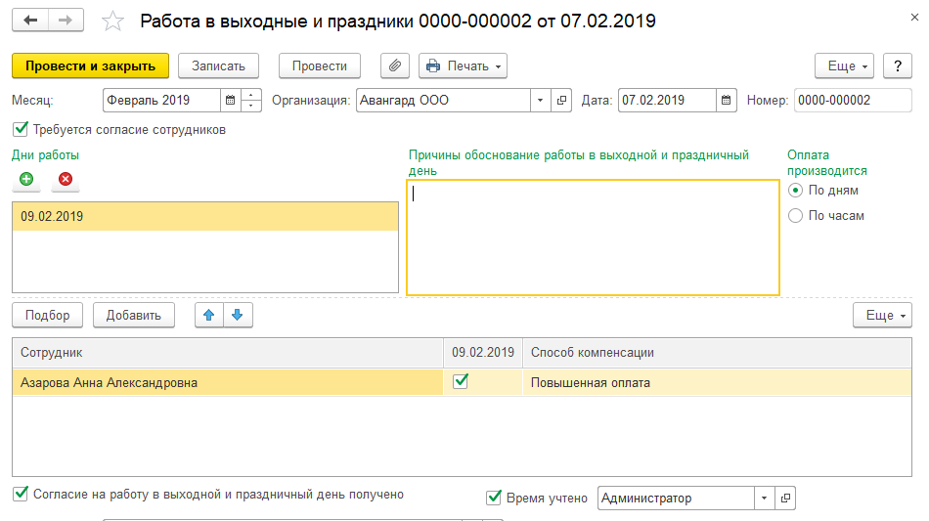Close the document with the X
929x521 pixels.
[x=914, y=18]
